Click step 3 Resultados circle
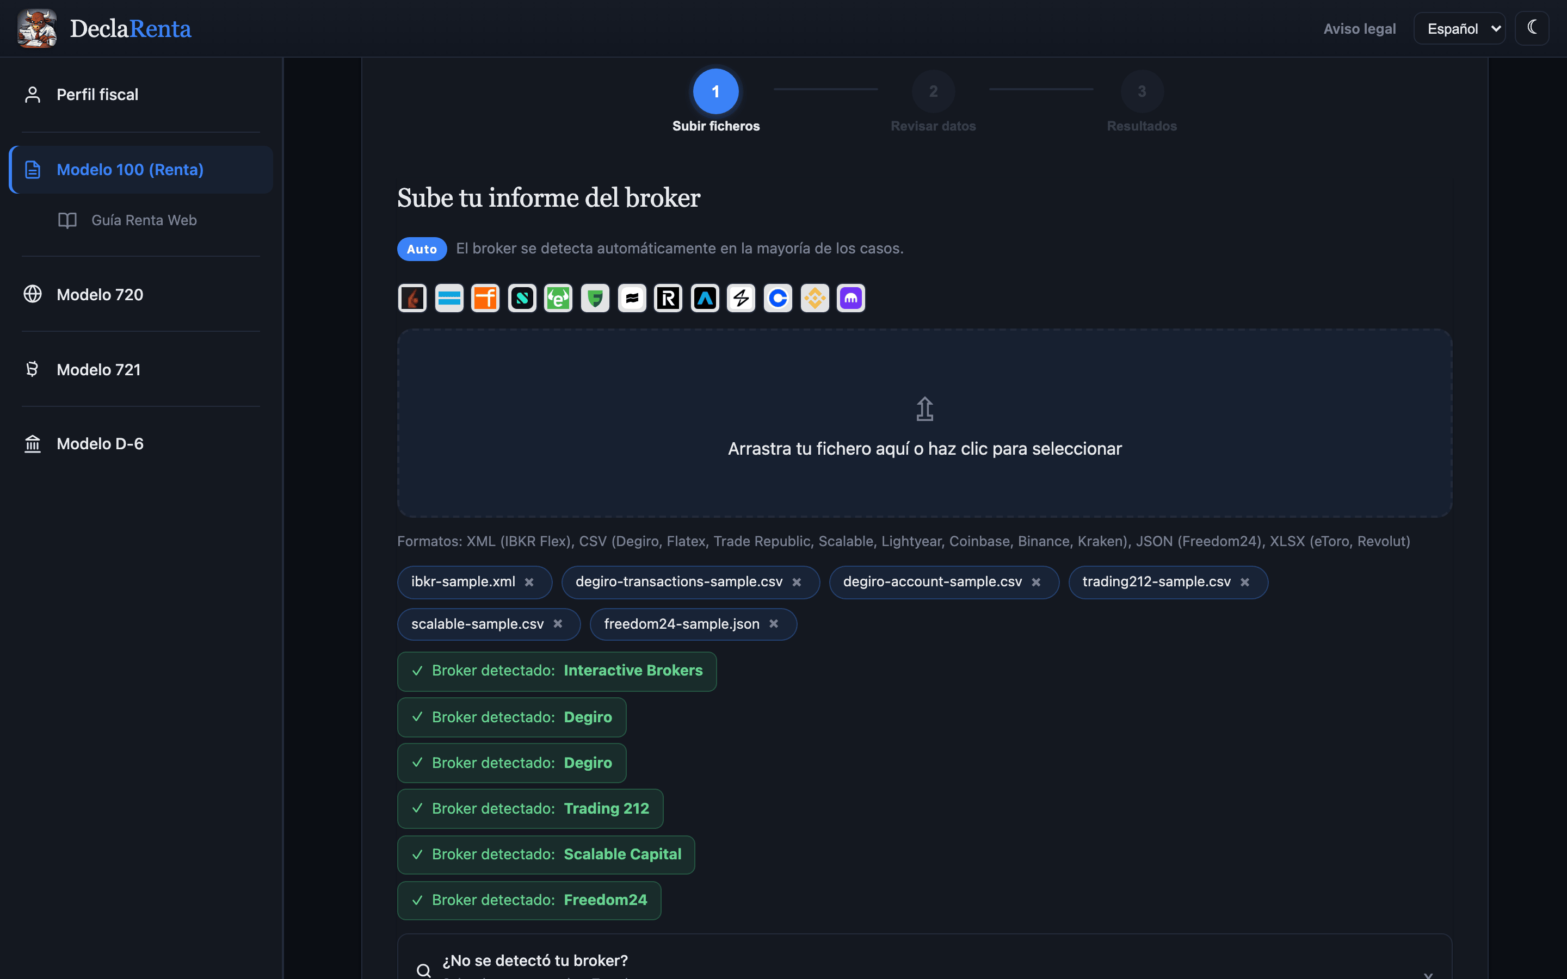This screenshot has width=1567, height=979. point(1142,91)
